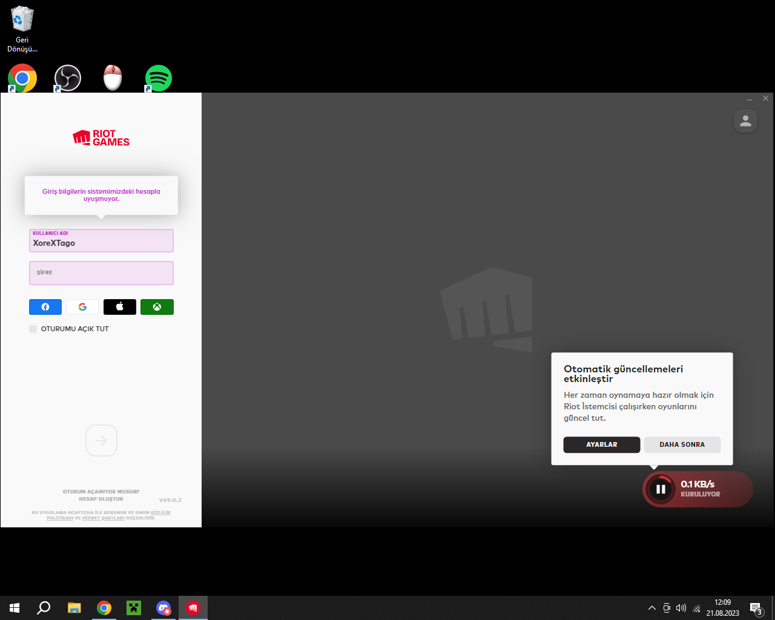Select the Spotify desktop shortcut
Image resolution: width=775 pixels, height=620 pixels.
158,78
